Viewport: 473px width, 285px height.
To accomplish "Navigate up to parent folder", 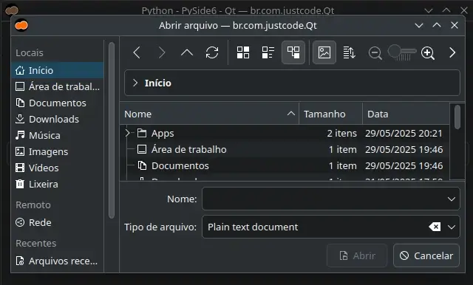I will (x=187, y=52).
